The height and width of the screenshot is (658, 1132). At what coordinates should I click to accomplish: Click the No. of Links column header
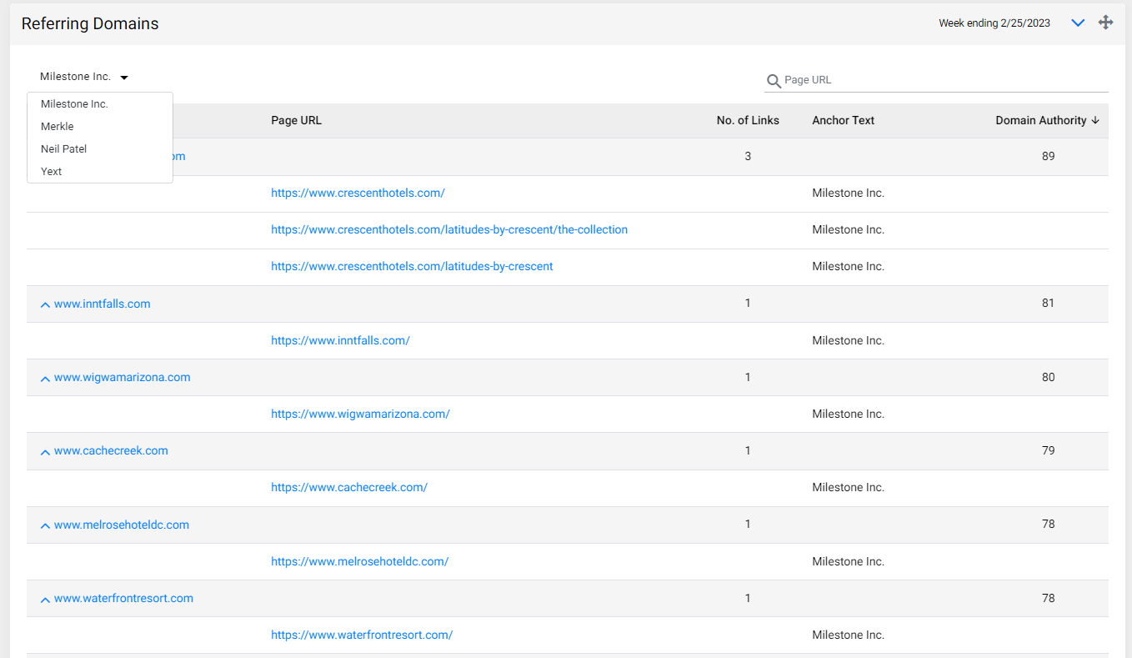[748, 120]
